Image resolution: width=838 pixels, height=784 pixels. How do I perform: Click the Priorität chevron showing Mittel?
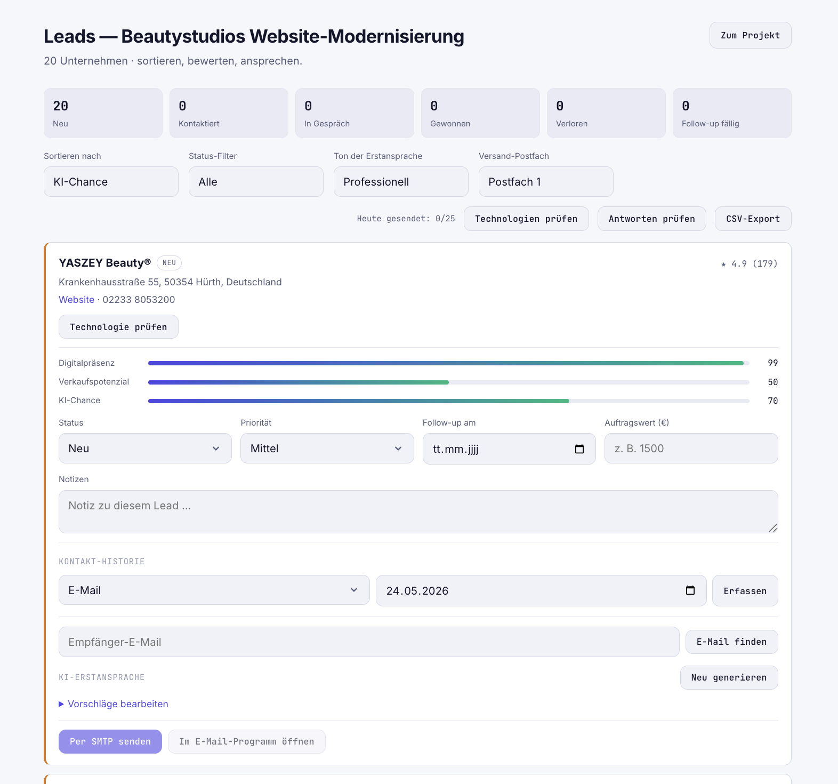coord(398,449)
